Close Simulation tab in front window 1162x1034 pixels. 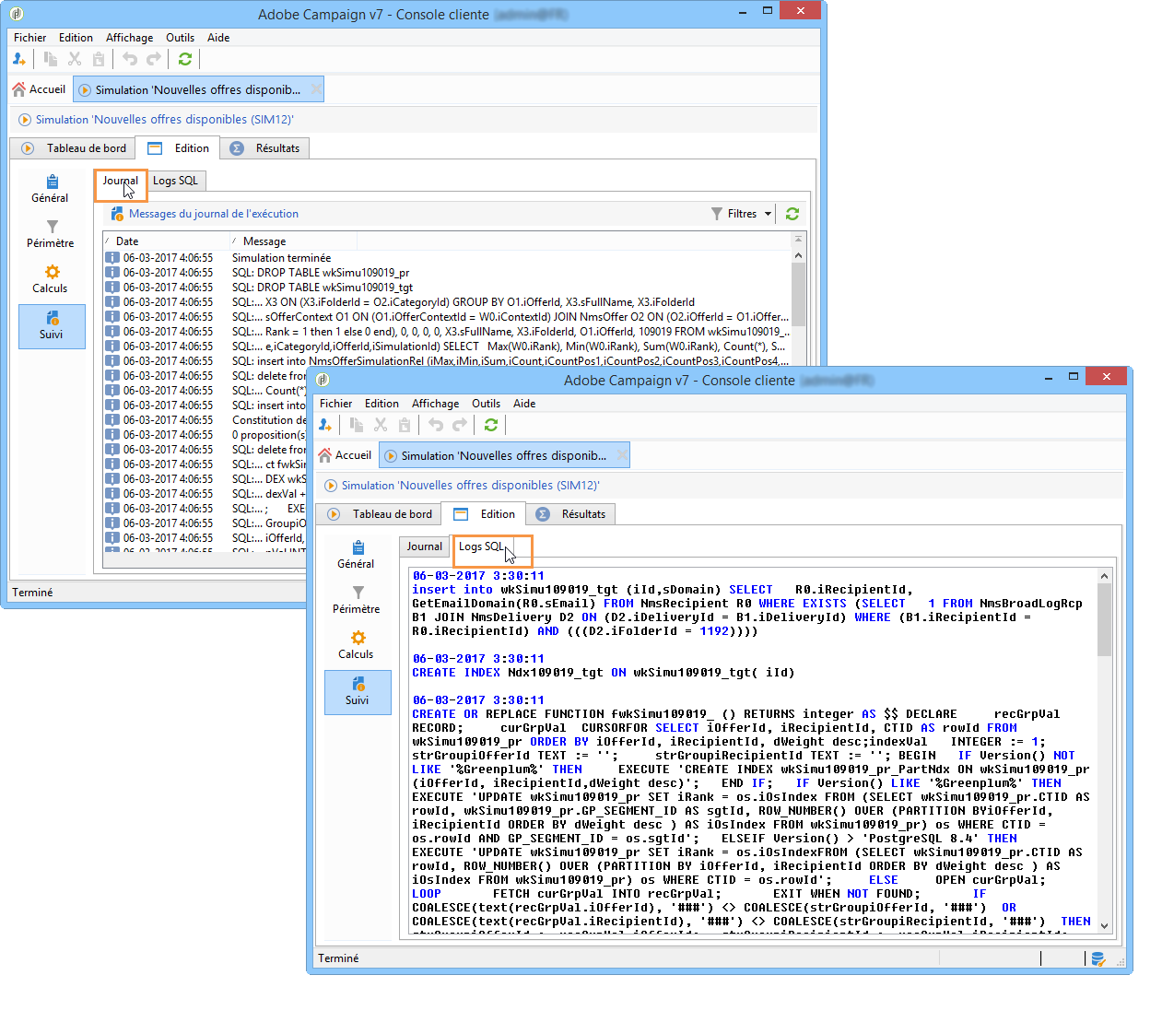(622, 455)
